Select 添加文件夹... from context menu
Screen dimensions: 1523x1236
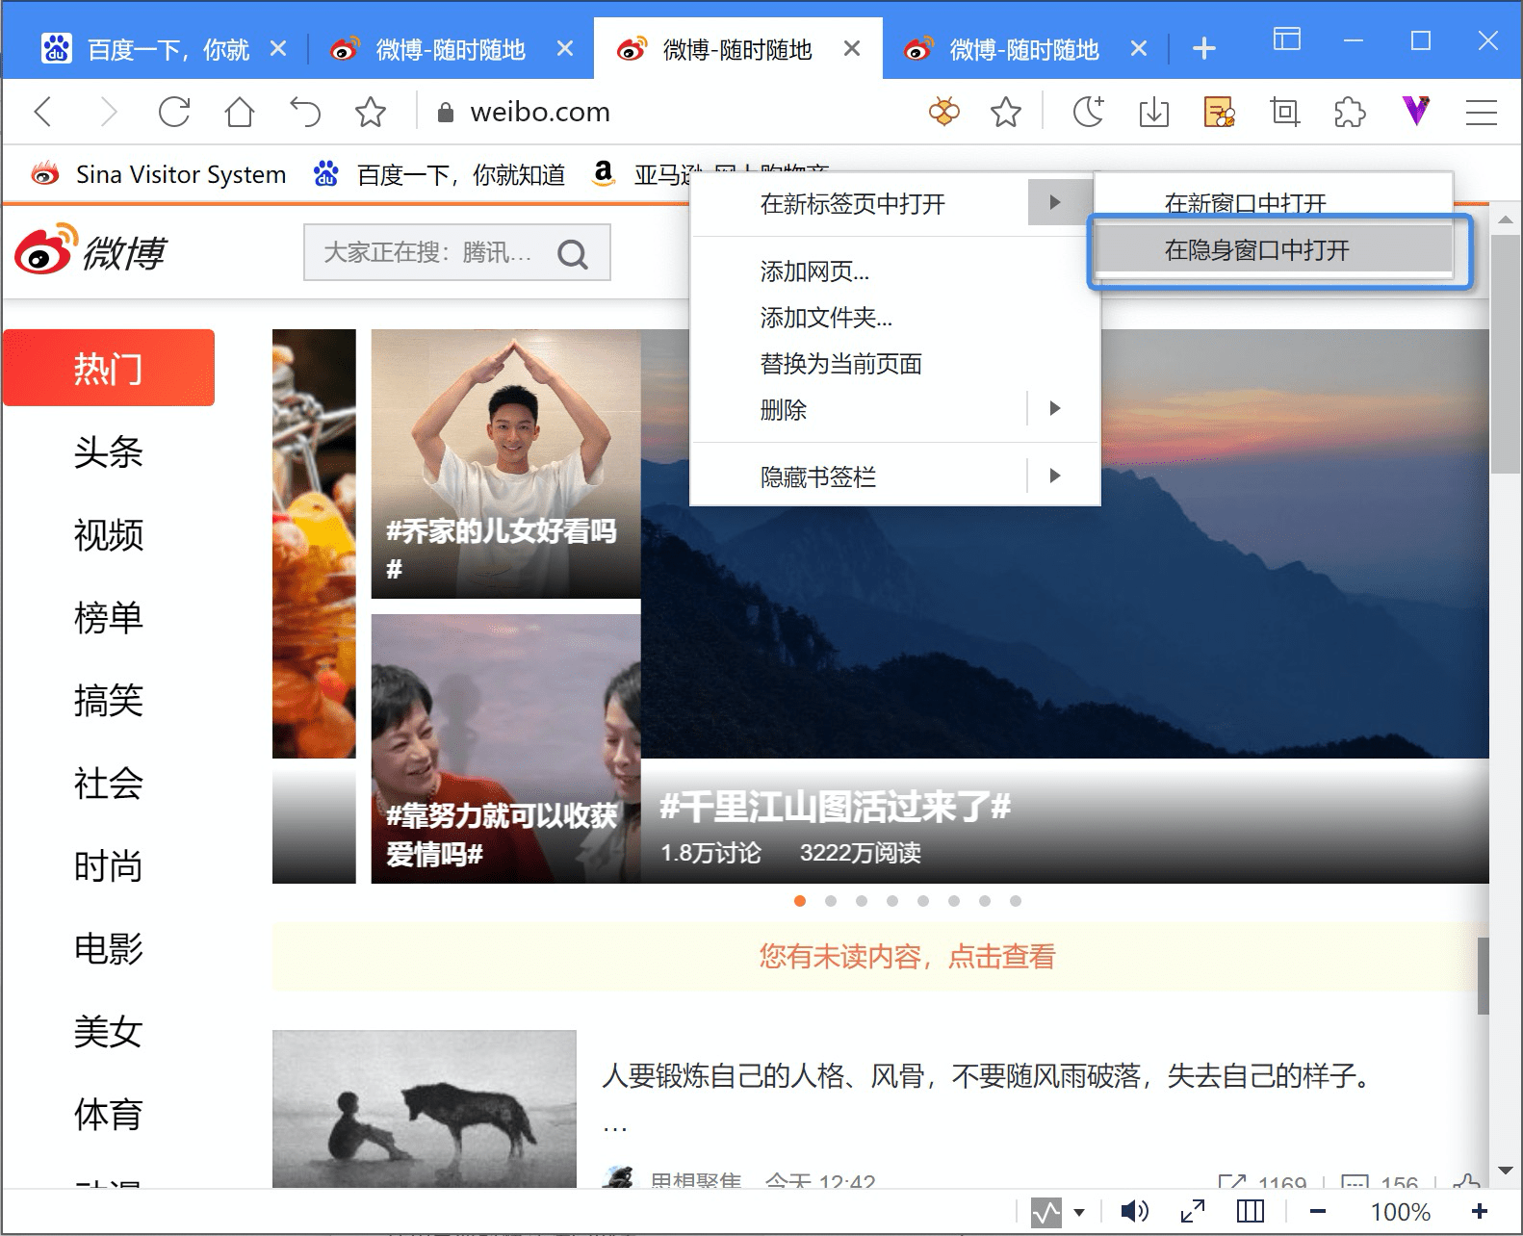coord(895,318)
